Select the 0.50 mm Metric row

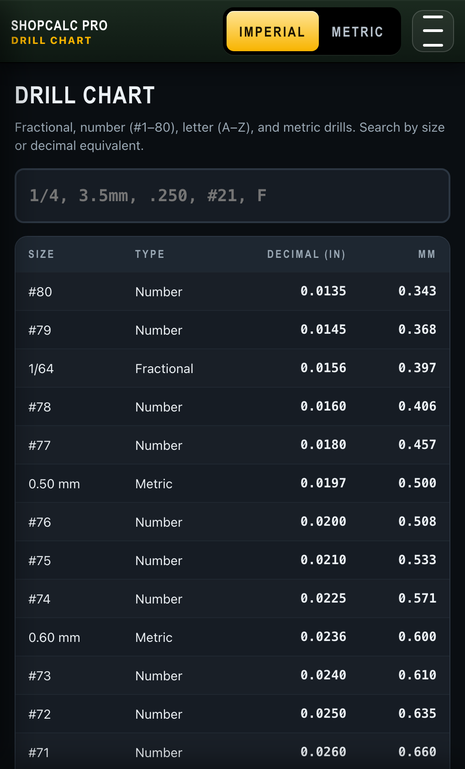tap(232, 484)
